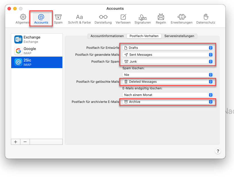The height and width of the screenshot is (177, 234).
Task: Open the Spam preferences pane
Action: (x=58, y=19)
